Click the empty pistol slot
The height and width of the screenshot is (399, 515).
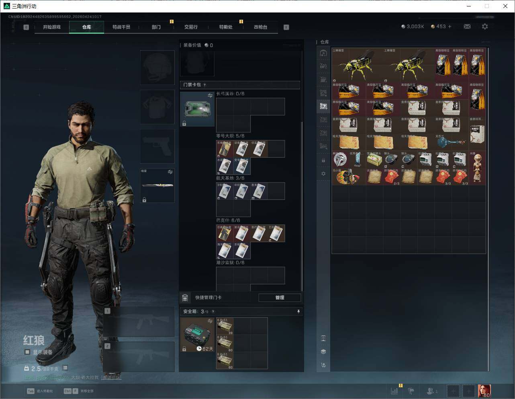(x=157, y=146)
